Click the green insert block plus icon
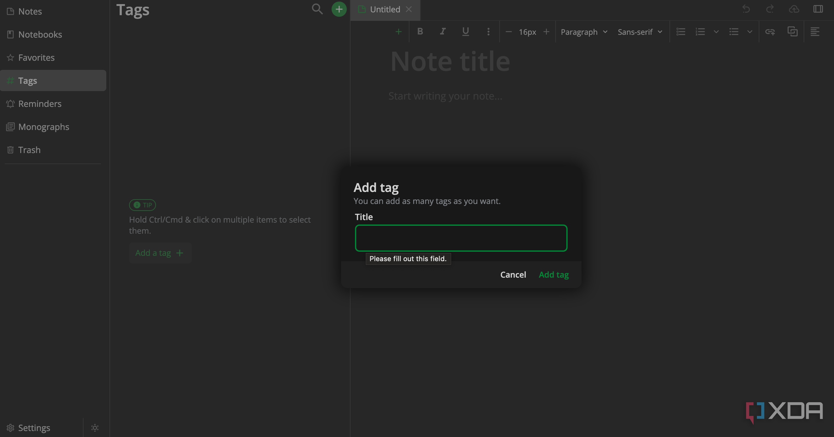This screenshot has width=834, height=437. (x=399, y=32)
